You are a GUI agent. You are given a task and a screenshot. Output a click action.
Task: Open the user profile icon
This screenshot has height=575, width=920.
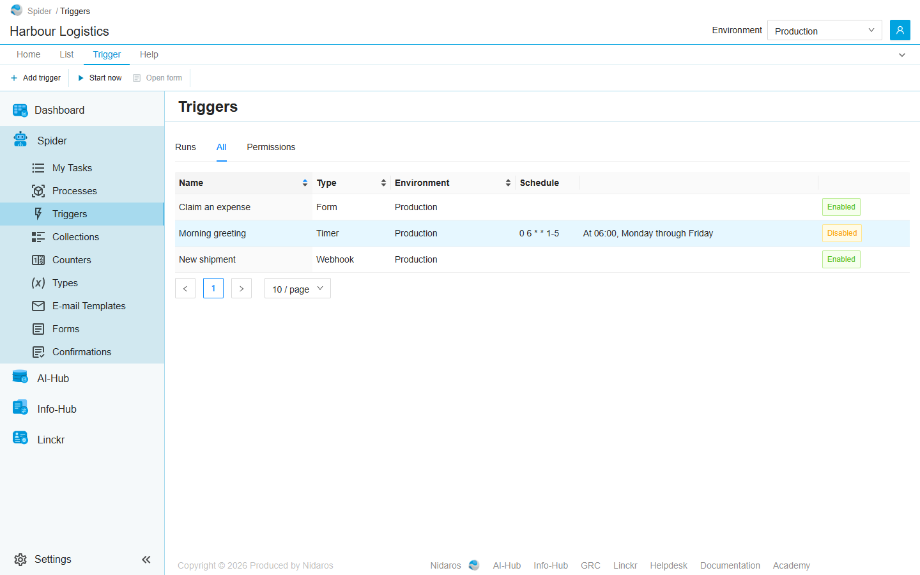point(900,30)
